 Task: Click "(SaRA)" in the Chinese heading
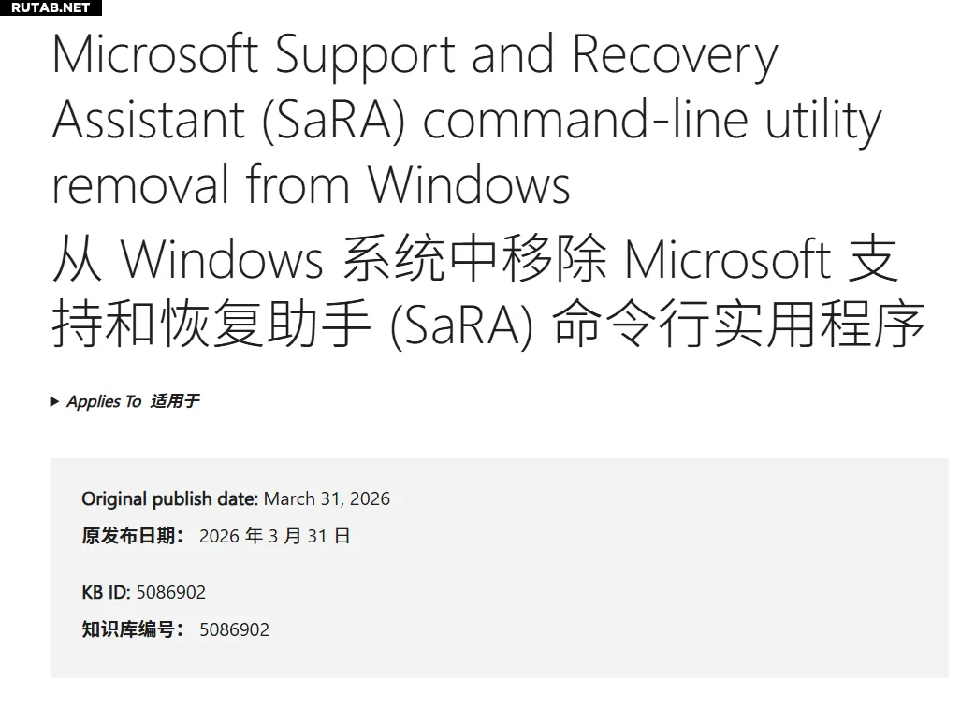click(461, 325)
